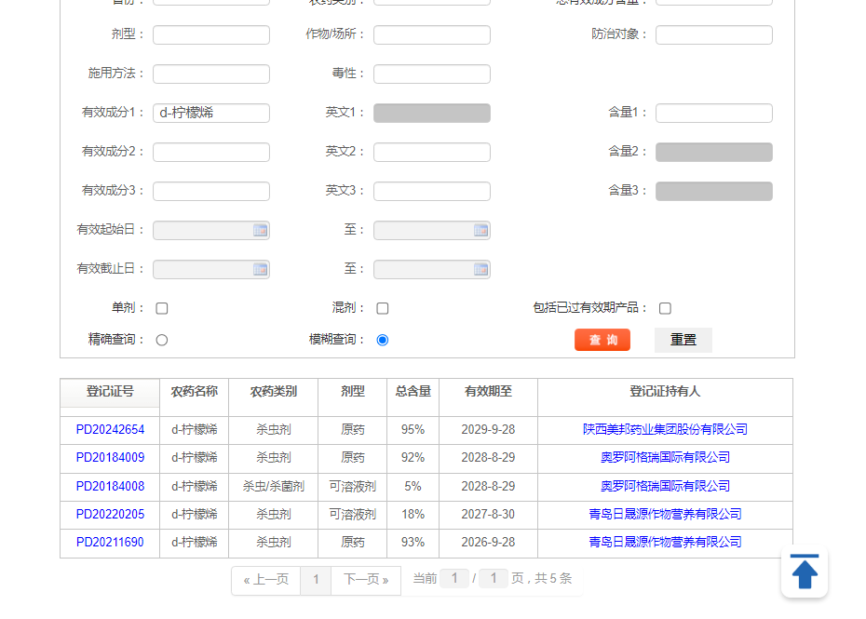Open calendar icon beside first 至 field
This screenshot has width=866, height=619.
[481, 230]
